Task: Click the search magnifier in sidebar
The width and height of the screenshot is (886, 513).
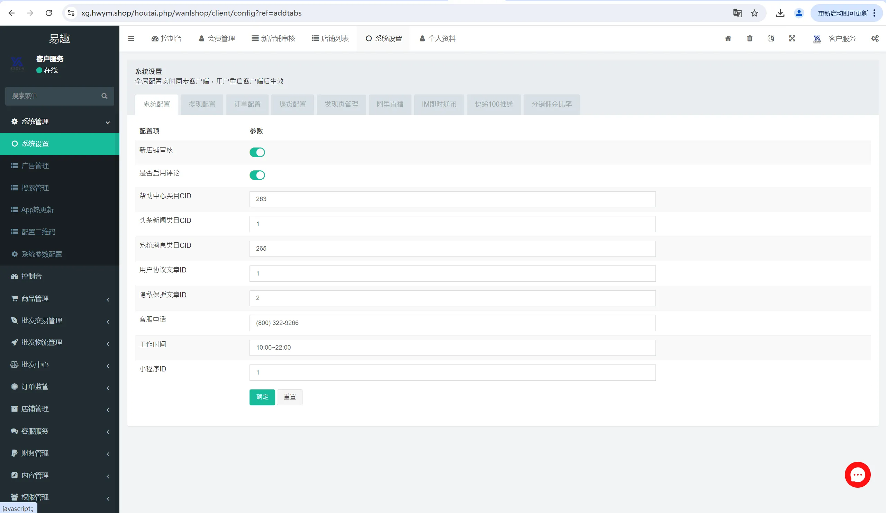Action: point(104,96)
